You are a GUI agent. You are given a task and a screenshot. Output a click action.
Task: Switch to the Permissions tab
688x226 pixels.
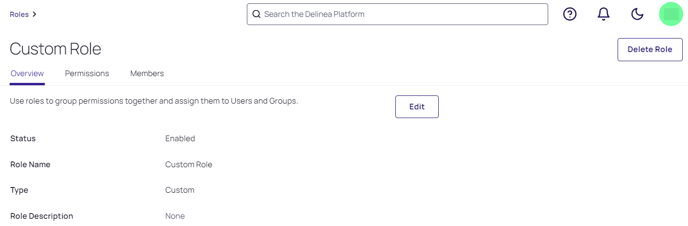point(87,74)
